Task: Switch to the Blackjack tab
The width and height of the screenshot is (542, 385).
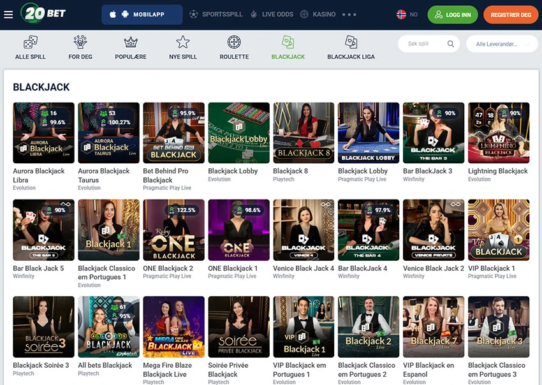Action: tap(288, 45)
